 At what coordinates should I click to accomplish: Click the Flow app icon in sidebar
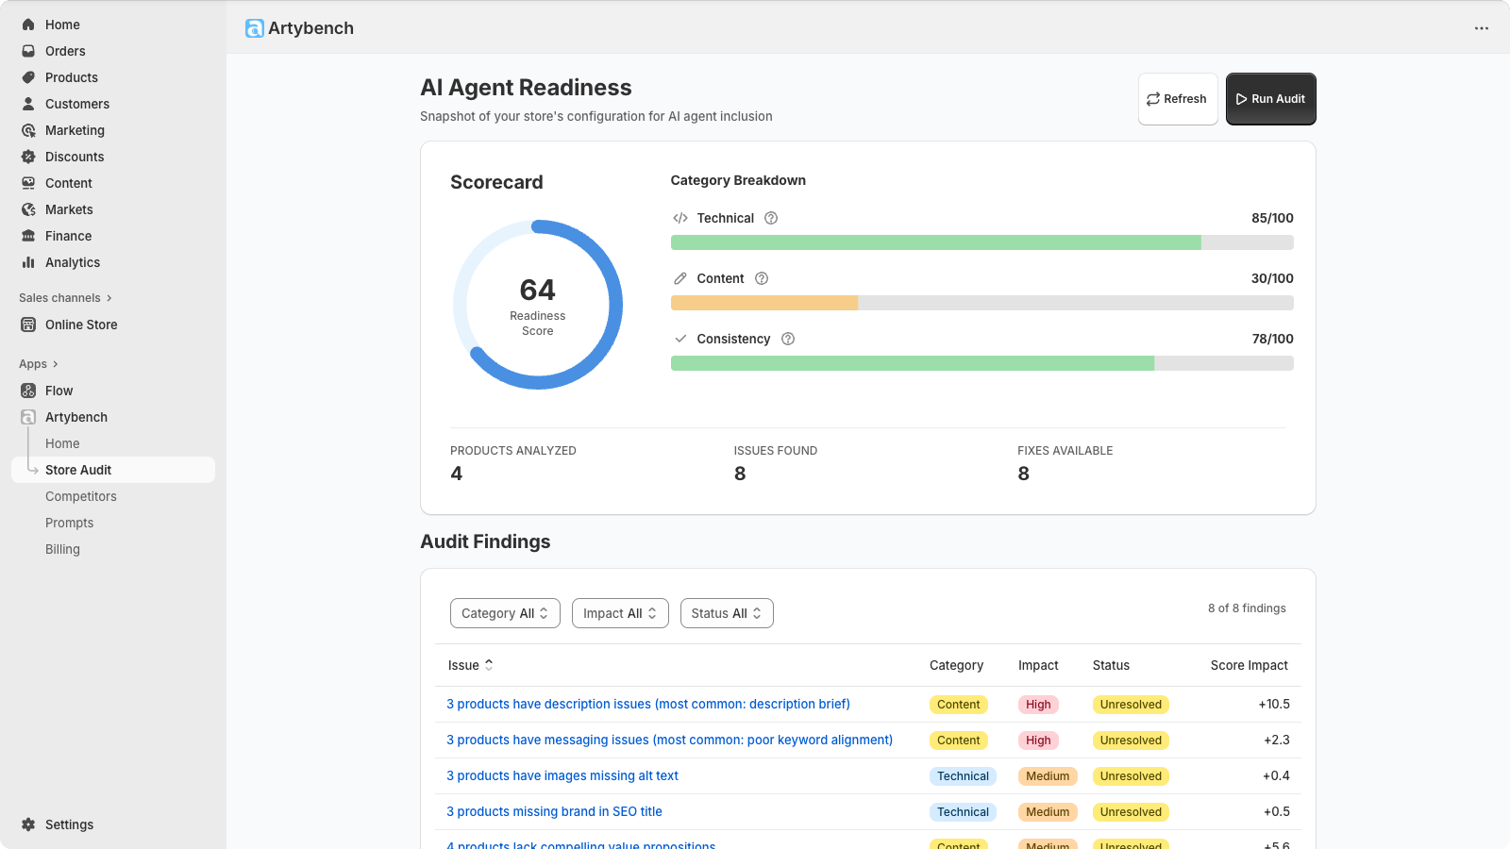[27, 391]
